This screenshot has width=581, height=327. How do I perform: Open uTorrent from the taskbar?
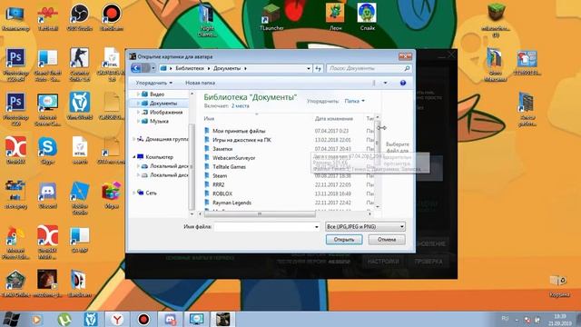point(64,319)
